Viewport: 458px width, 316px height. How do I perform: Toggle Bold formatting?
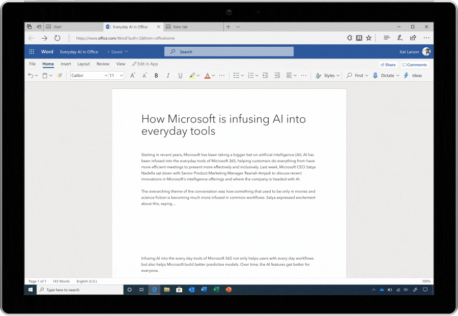pyautogui.click(x=156, y=75)
